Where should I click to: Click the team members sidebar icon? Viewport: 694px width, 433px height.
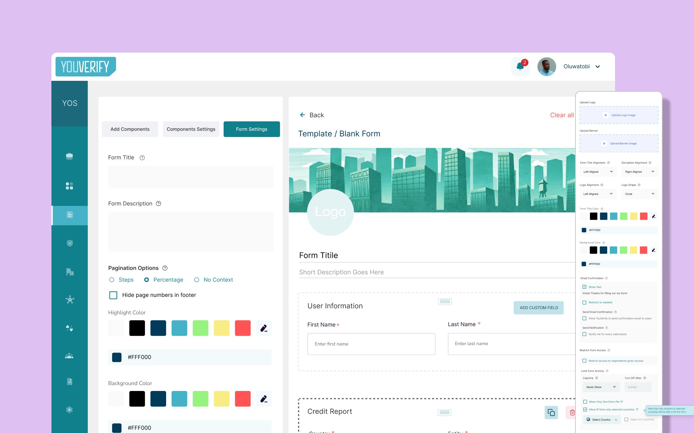[x=69, y=356]
